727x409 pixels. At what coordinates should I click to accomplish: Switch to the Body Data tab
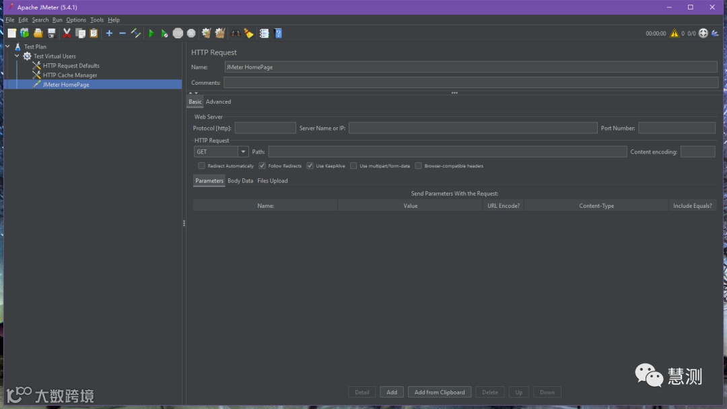coord(240,181)
